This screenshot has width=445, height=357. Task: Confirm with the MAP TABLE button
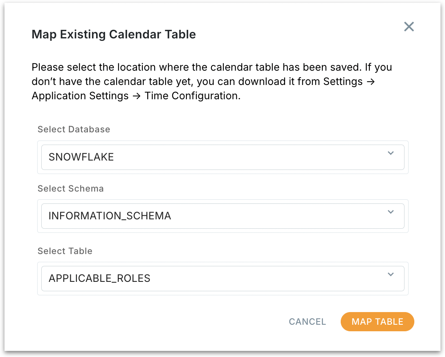(x=377, y=321)
